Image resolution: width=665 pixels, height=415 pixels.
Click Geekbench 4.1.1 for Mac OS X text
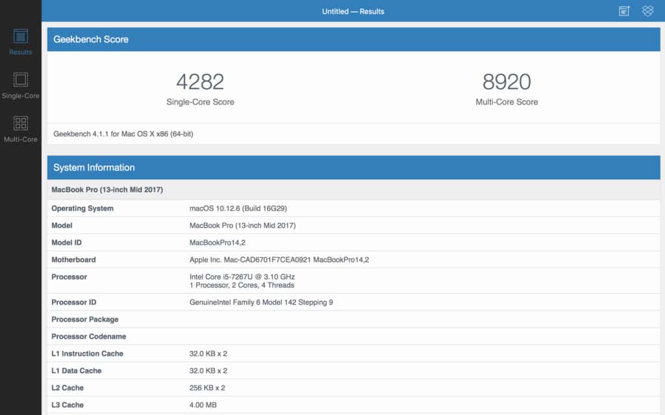pyautogui.click(x=123, y=134)
